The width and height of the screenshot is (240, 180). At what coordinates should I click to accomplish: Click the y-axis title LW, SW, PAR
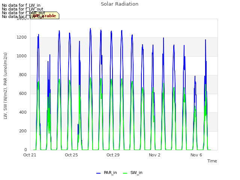click(5, 86)
